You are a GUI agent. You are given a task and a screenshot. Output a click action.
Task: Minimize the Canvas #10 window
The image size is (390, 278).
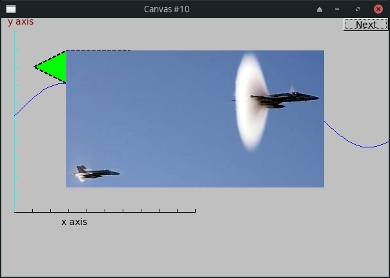(x=337, y=9)
